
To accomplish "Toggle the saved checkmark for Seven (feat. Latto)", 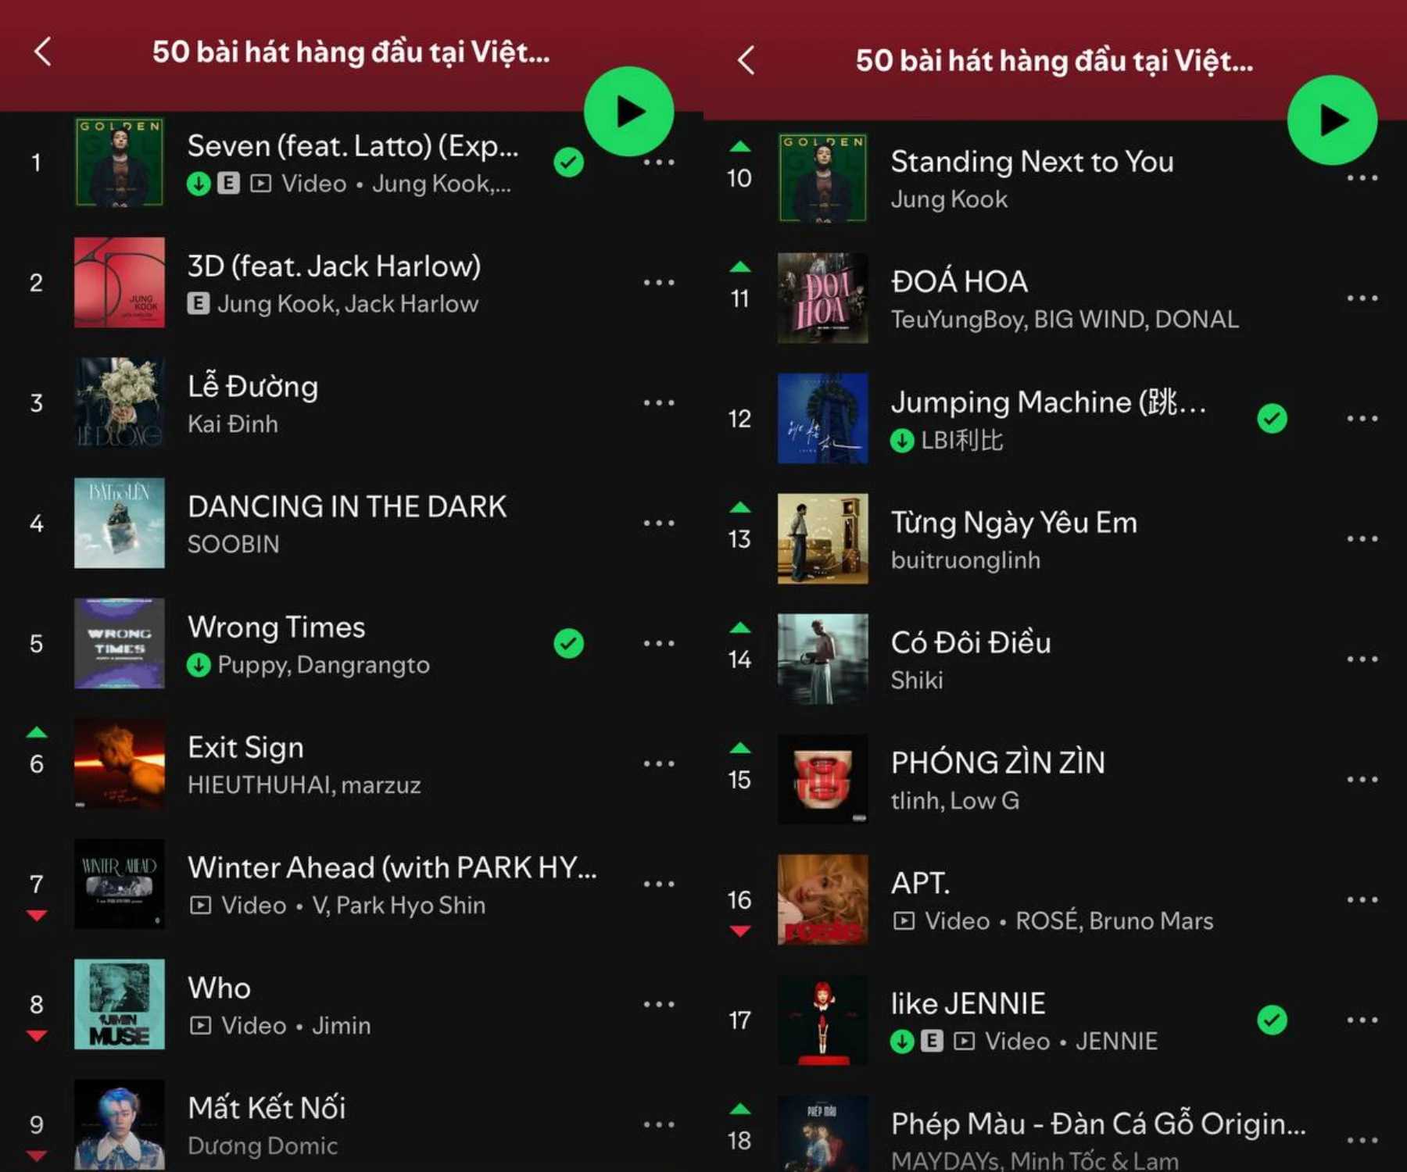I will pyautogui.click(x=568, y=162).
